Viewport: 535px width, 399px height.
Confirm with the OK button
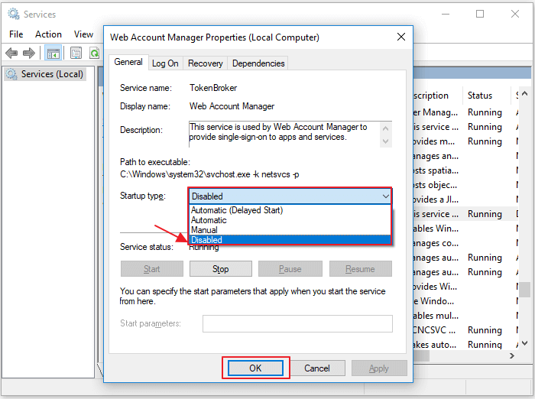[x=255, y=368]
